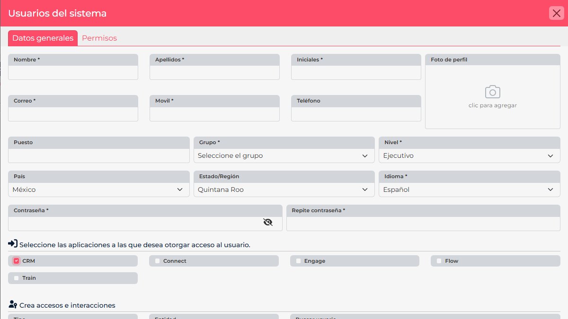This screenshot has height=319, width=568.
Task: Focus the Movil input field
Action: [x=214, y=114]
